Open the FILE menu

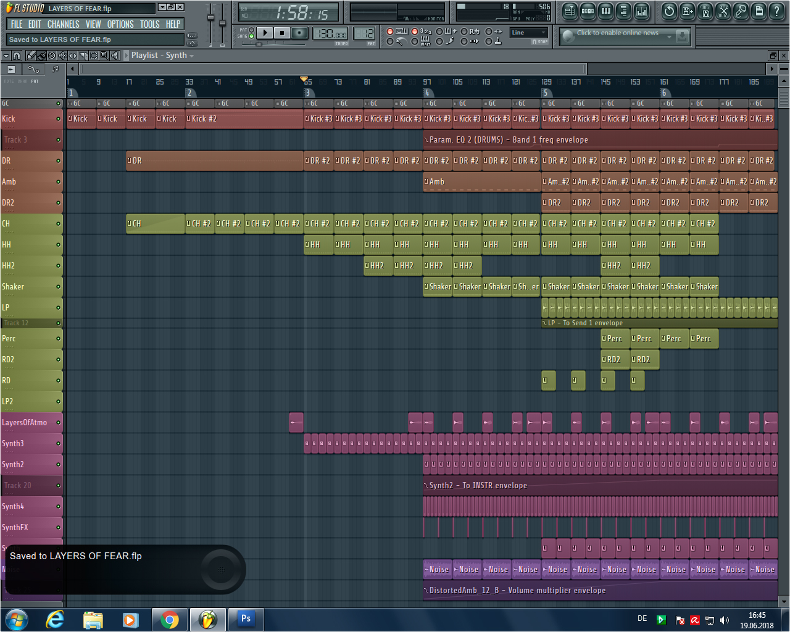pos(17,24)
